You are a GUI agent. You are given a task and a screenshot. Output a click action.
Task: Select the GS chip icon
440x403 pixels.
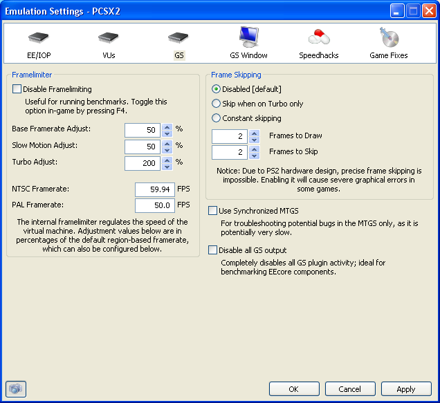(178, 37)
